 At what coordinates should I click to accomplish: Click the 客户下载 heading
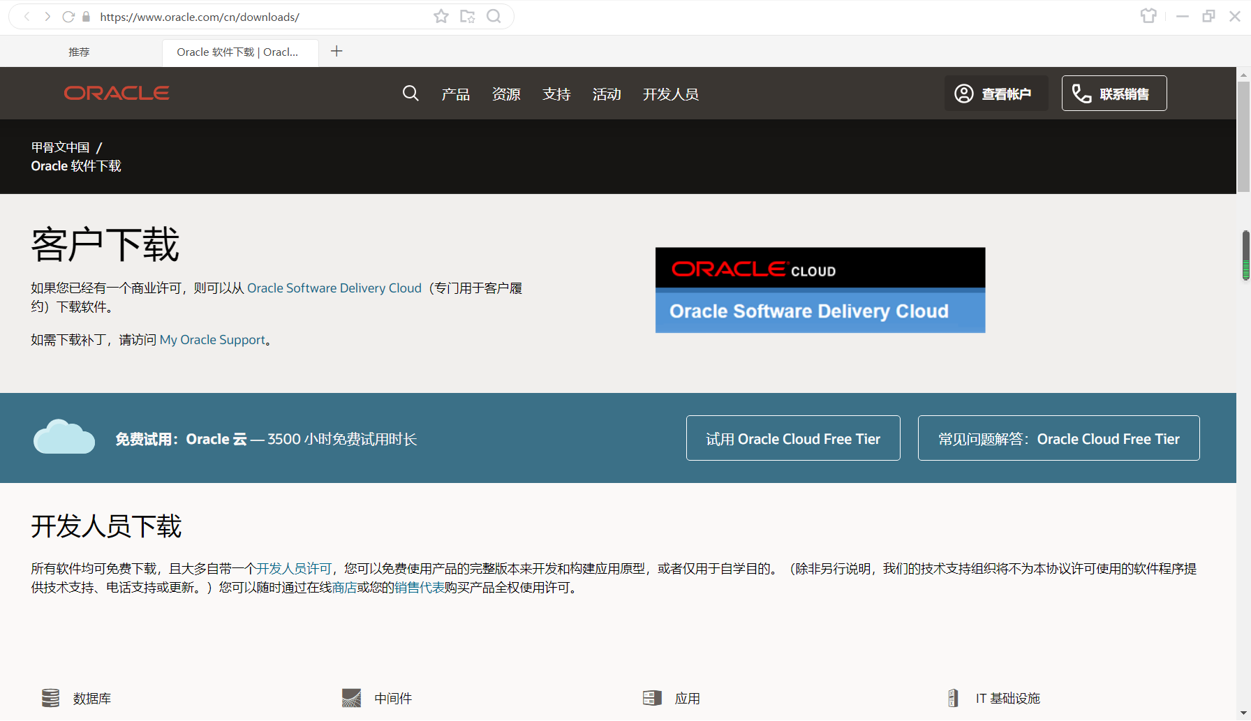click(x=105, y=245)
